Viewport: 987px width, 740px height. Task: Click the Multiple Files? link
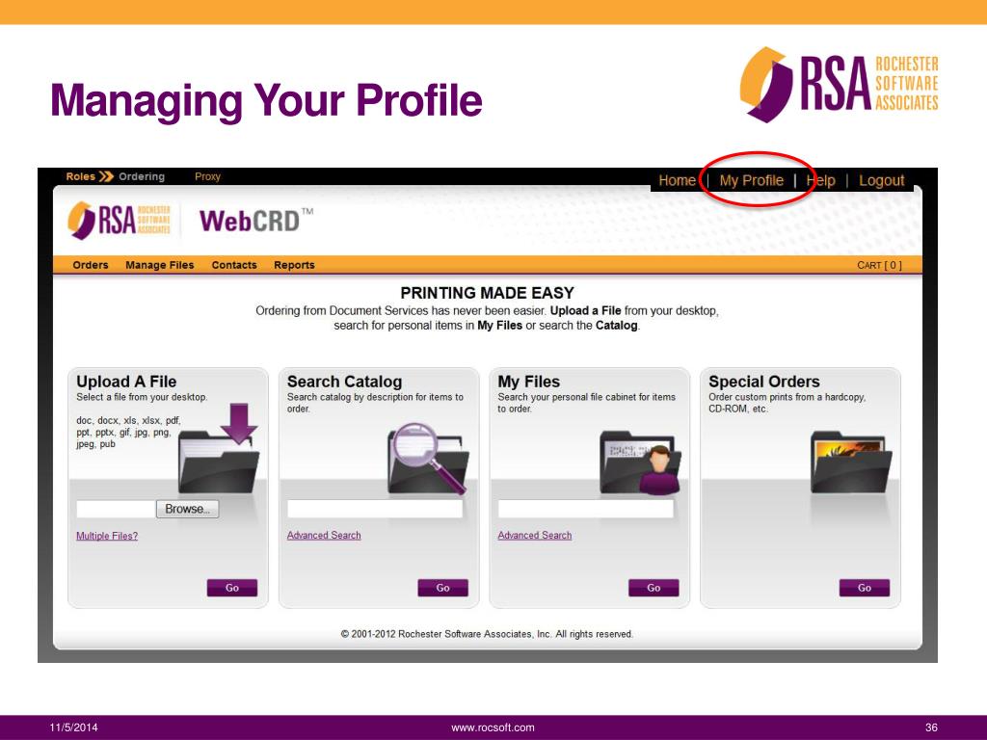click(x=107, y=536)
